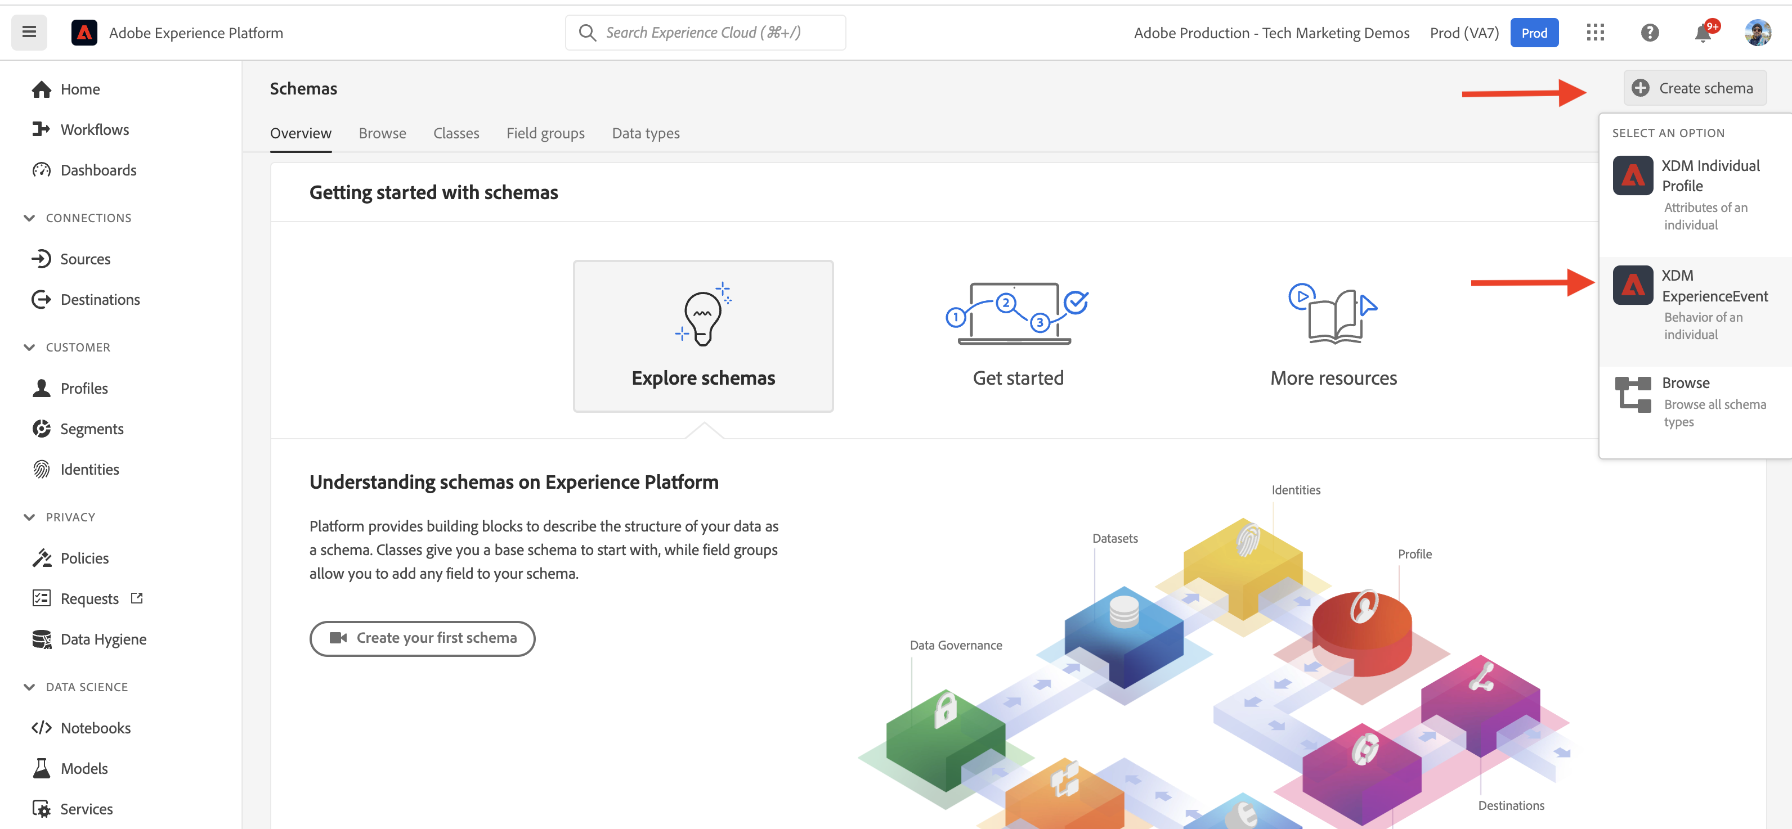1792x829 pixels.
Task: Click the user profile avatar
Action: click(1757, 32)
